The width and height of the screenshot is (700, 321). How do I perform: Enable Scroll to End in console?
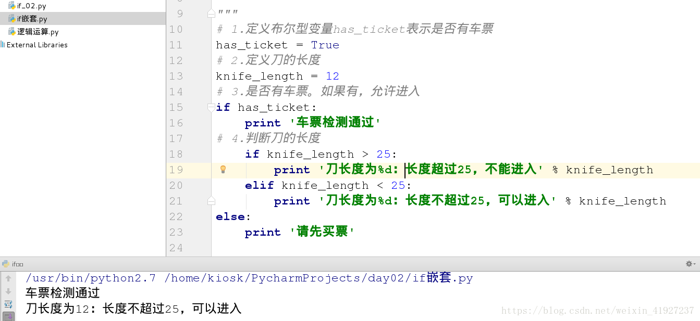click(9, 317)
